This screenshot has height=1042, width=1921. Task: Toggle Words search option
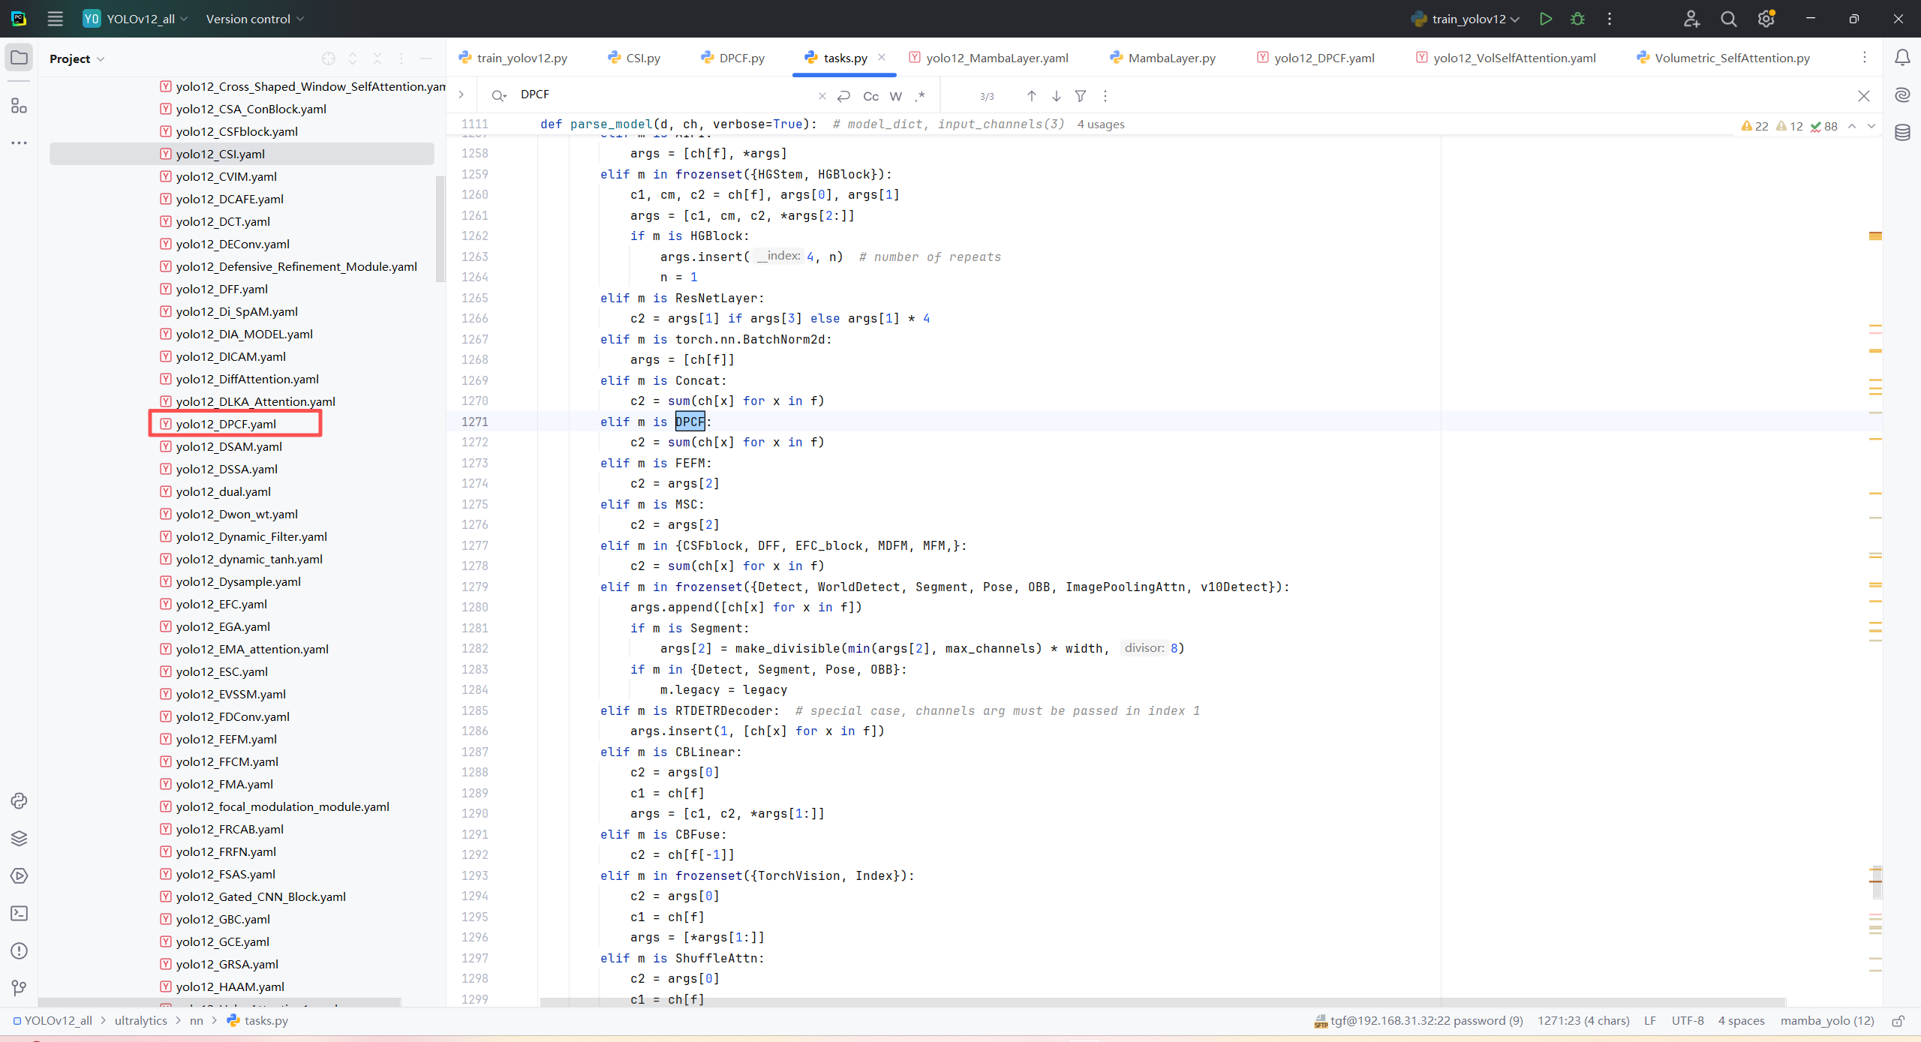[x=895, y=96]
